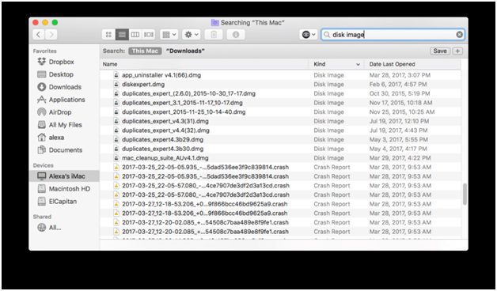Add a search criterion with the plus button
This screenshot has width=497, height=291.
pos(457,51)
